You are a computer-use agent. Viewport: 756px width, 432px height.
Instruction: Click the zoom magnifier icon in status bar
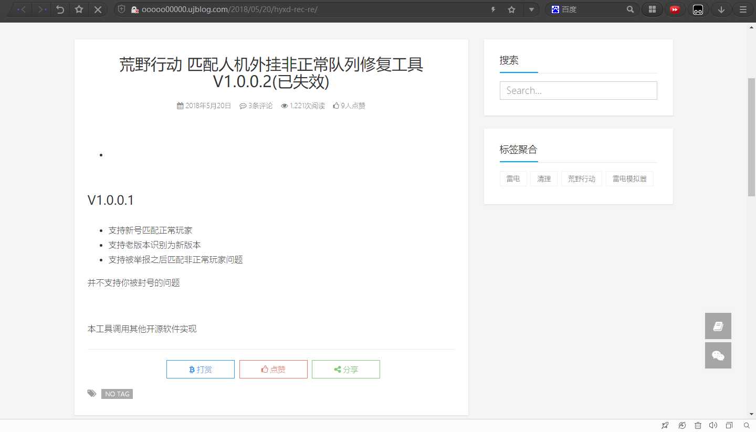click(x=747, y=426)
